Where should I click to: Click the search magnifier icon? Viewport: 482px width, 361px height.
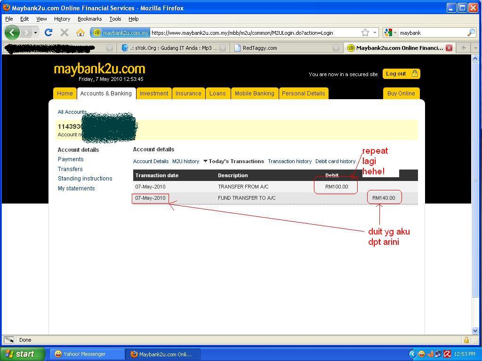(471, 32)
